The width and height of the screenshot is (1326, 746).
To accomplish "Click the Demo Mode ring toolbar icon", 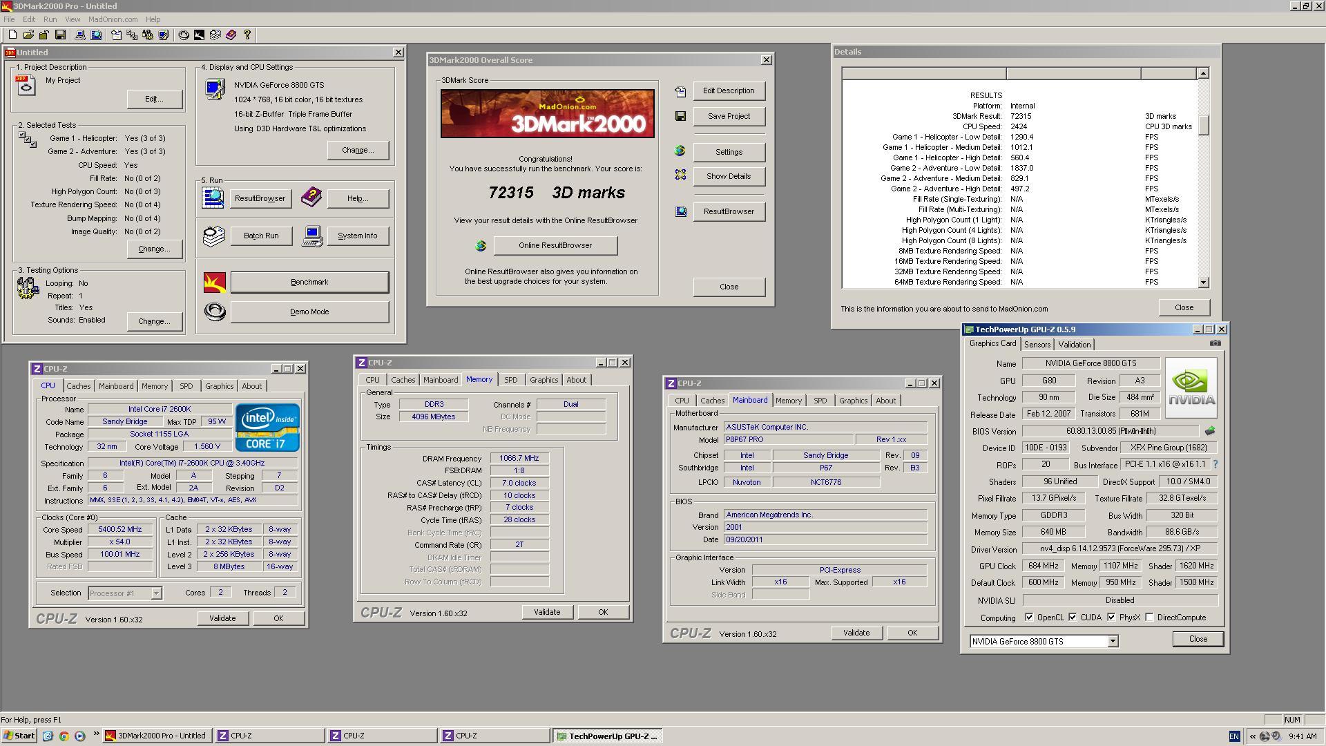I will click(184, 35).
